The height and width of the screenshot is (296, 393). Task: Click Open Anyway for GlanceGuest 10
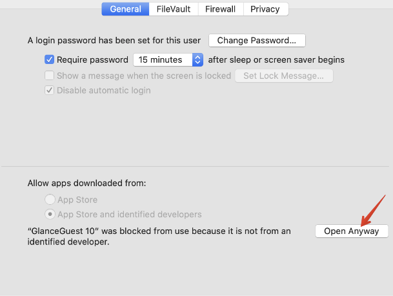352,231
